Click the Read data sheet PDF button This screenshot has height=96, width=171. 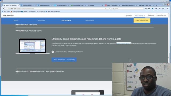point(64,60)
